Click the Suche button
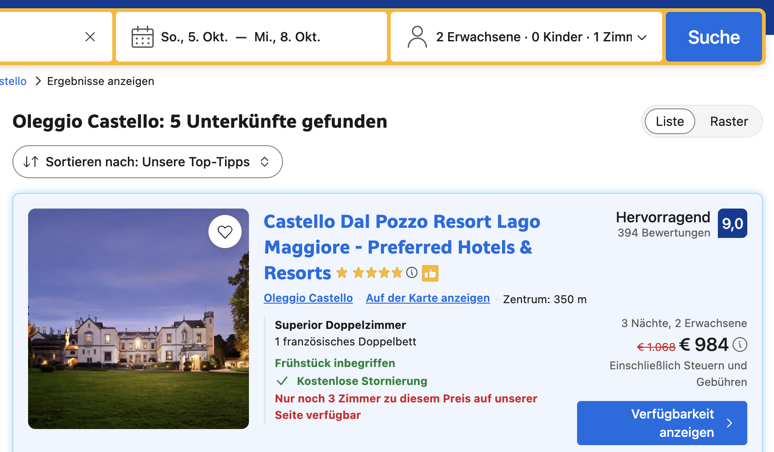This screenshot has height=452, width=774. [714, 37]
